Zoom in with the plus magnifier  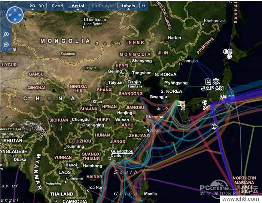point(6,34)
